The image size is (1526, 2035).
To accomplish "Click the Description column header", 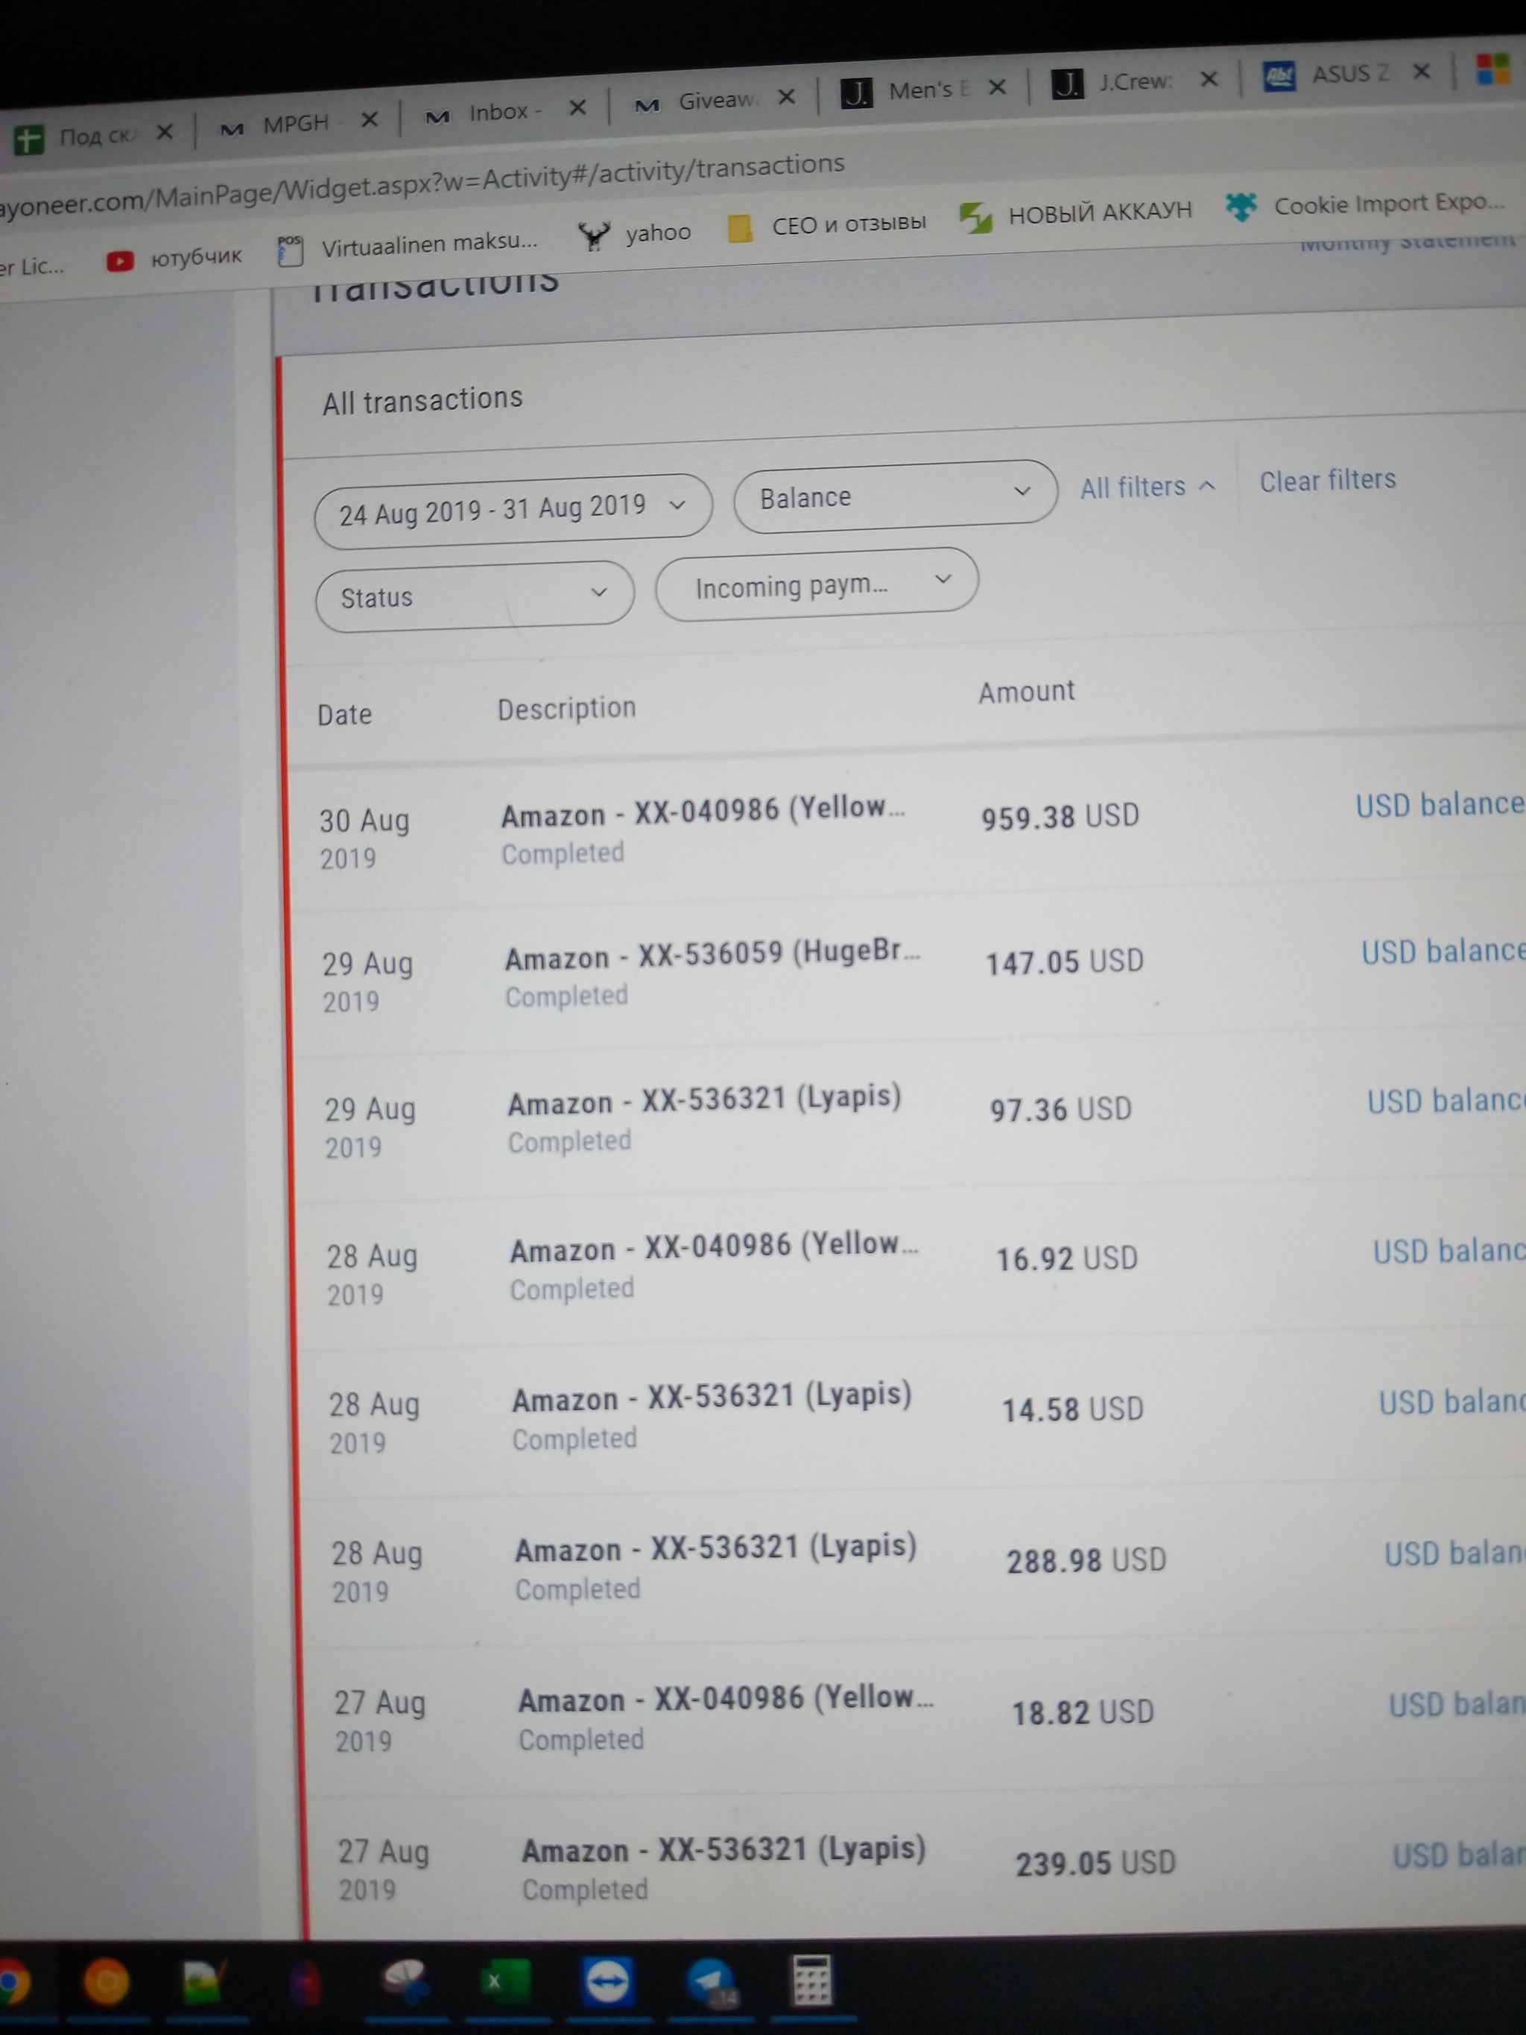I will point(566,708).
